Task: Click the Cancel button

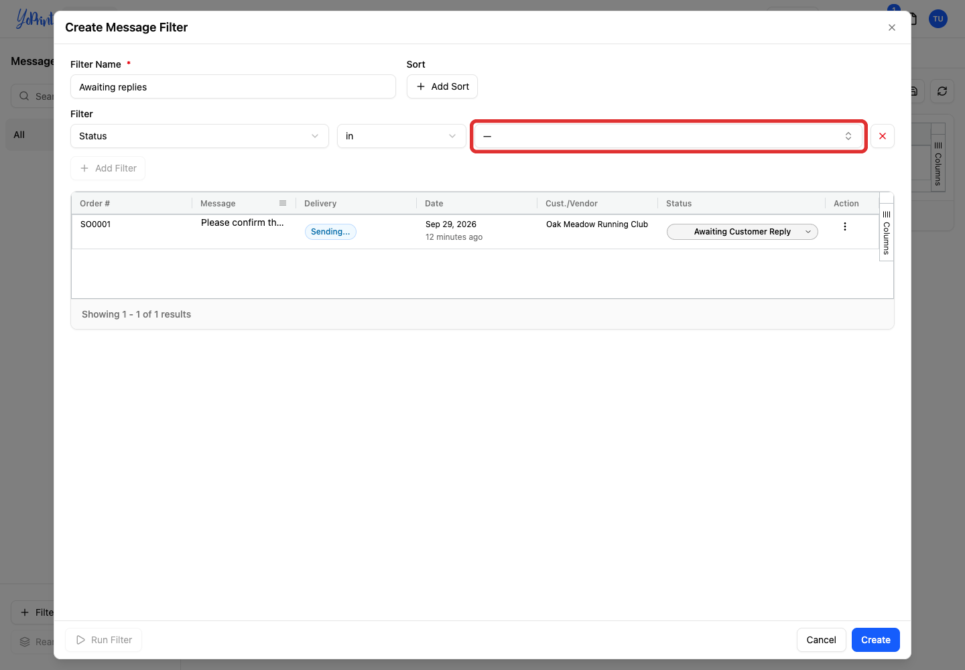Action: pos(822,640)
